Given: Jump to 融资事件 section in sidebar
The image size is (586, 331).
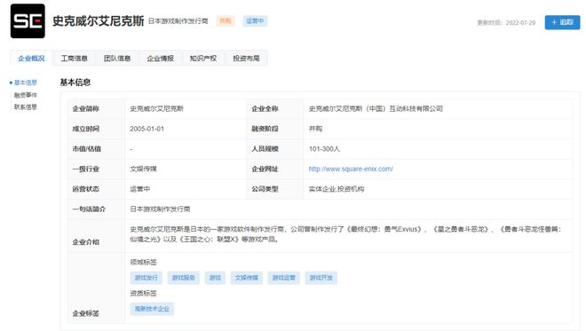Looking at the screenshot, I should 26,95.
